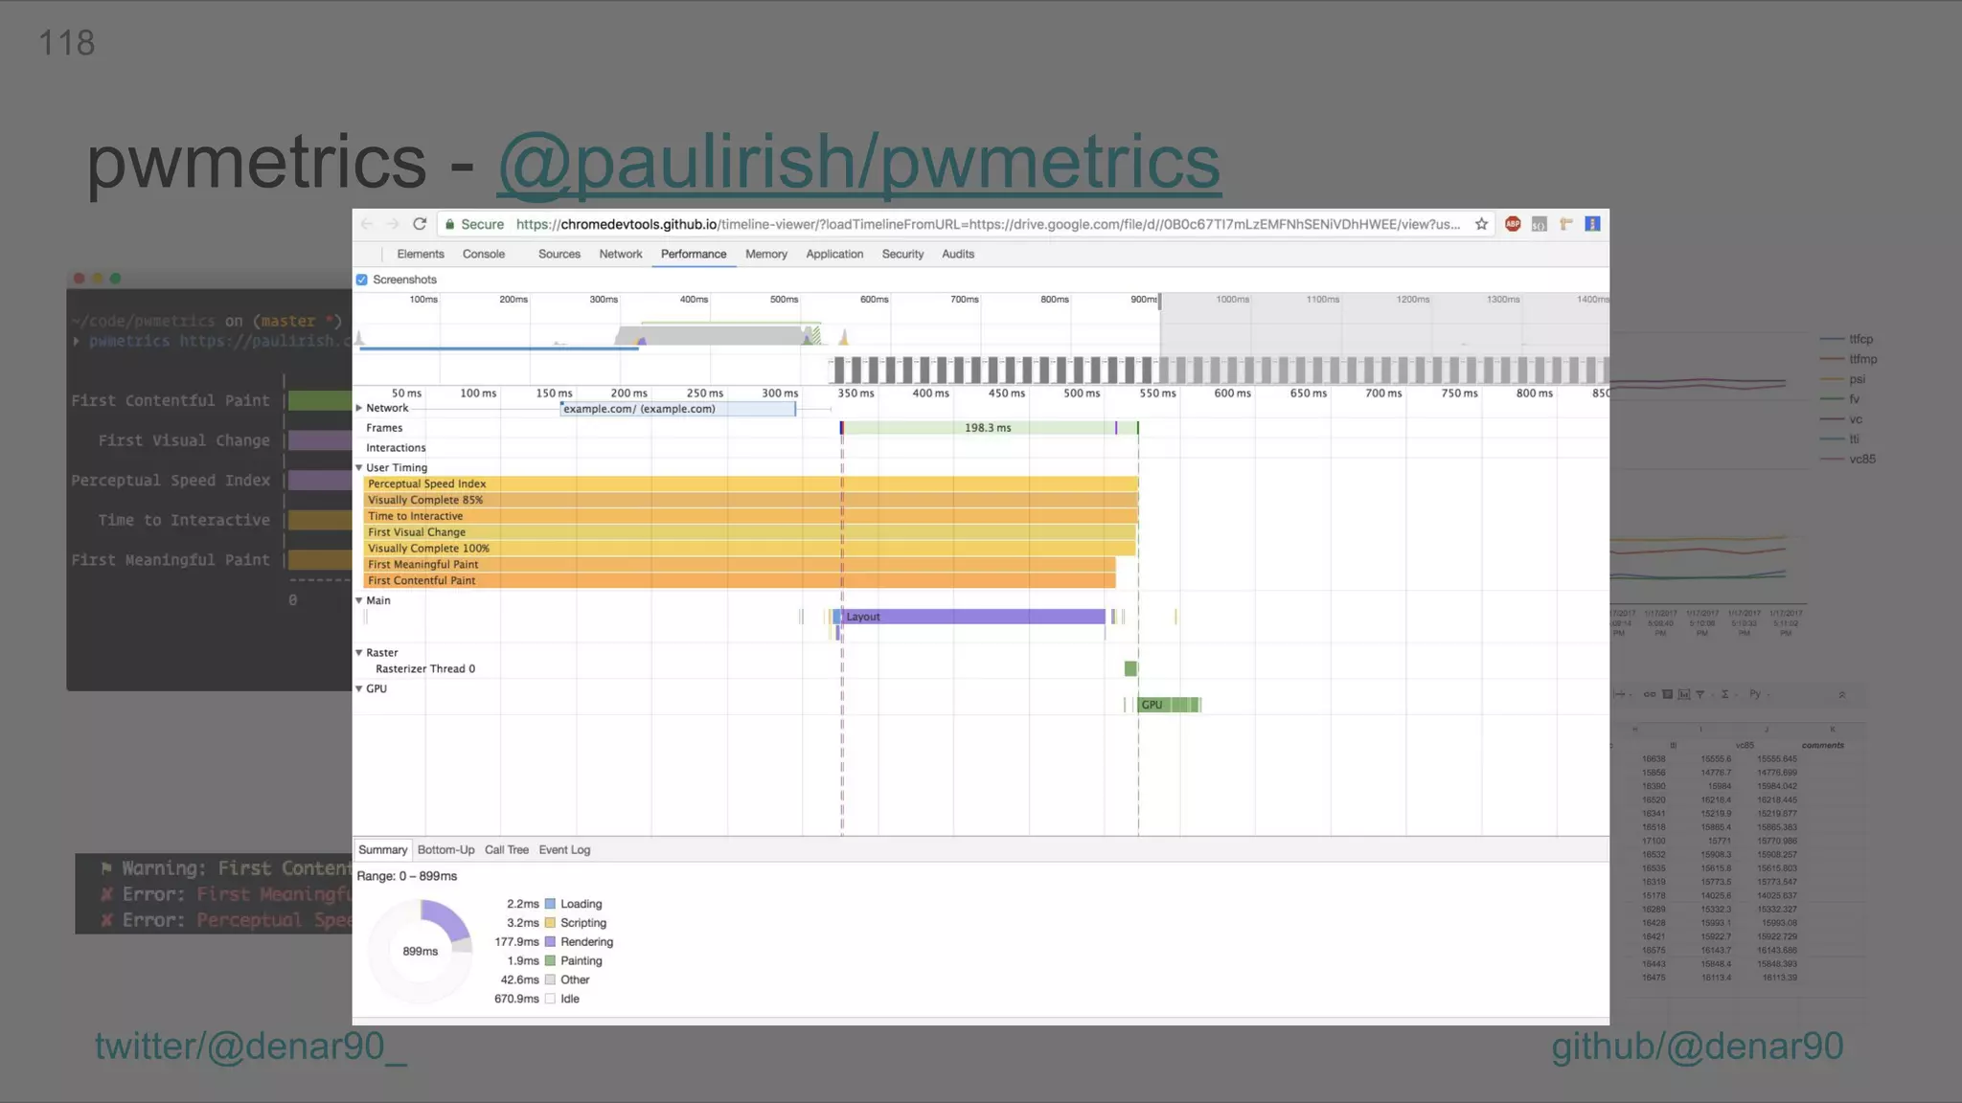Click the Rendering purple legend swatch
Viewport: 1962px width, 1103px height.
(551, 942)
